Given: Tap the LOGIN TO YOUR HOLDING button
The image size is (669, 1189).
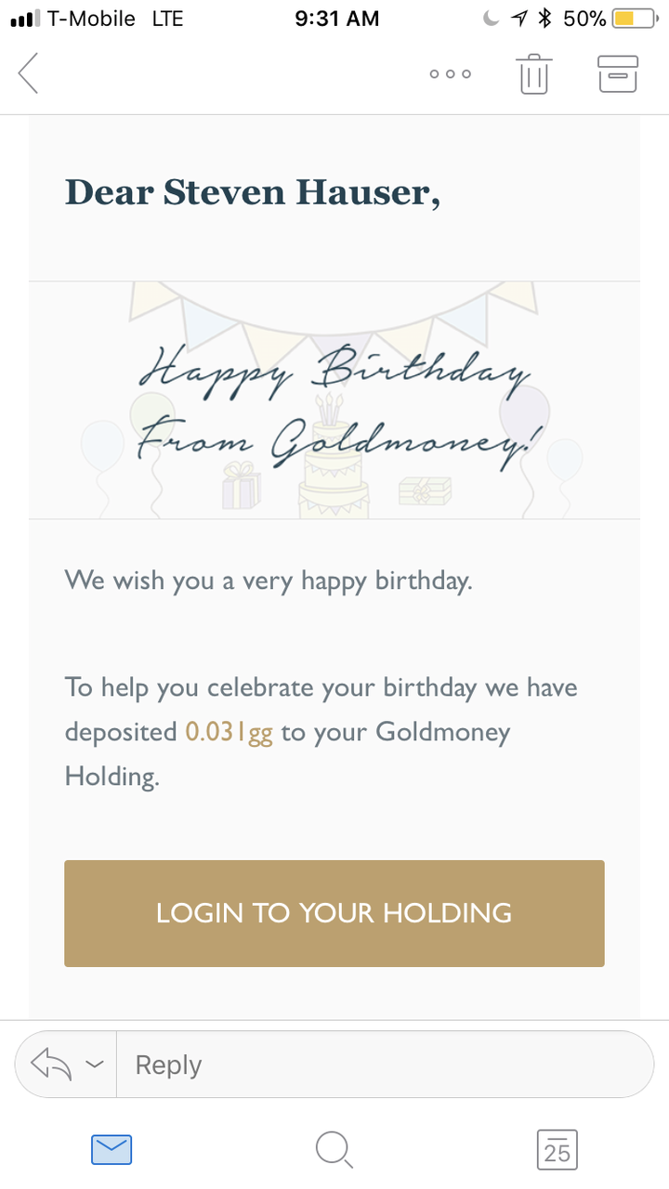Looking at the screenshot, I should pyautogui.click(x=334, y=913).
